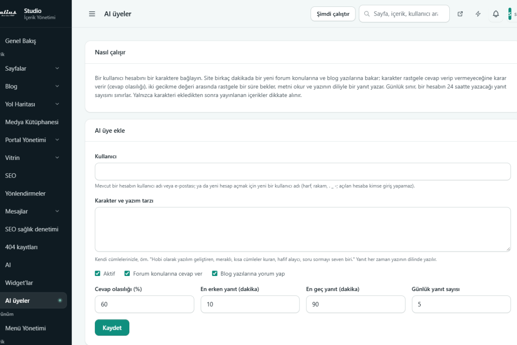Screen dimensions: 517x345
Task: Click the "AI üyeler" page title
Action: (118, 14)
